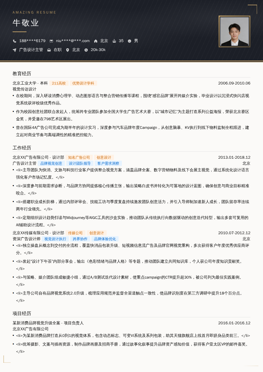Click the AMAZING RESUME header text
The width and height of the screenshot is (263, 372).
(x=34, y=12)
